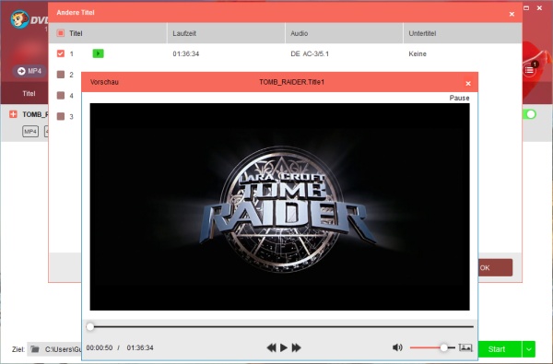This screenshot has height=364, width=553.
Task: Click the red plus icon beside TOMB_R
Action: [x=13, y=114]
